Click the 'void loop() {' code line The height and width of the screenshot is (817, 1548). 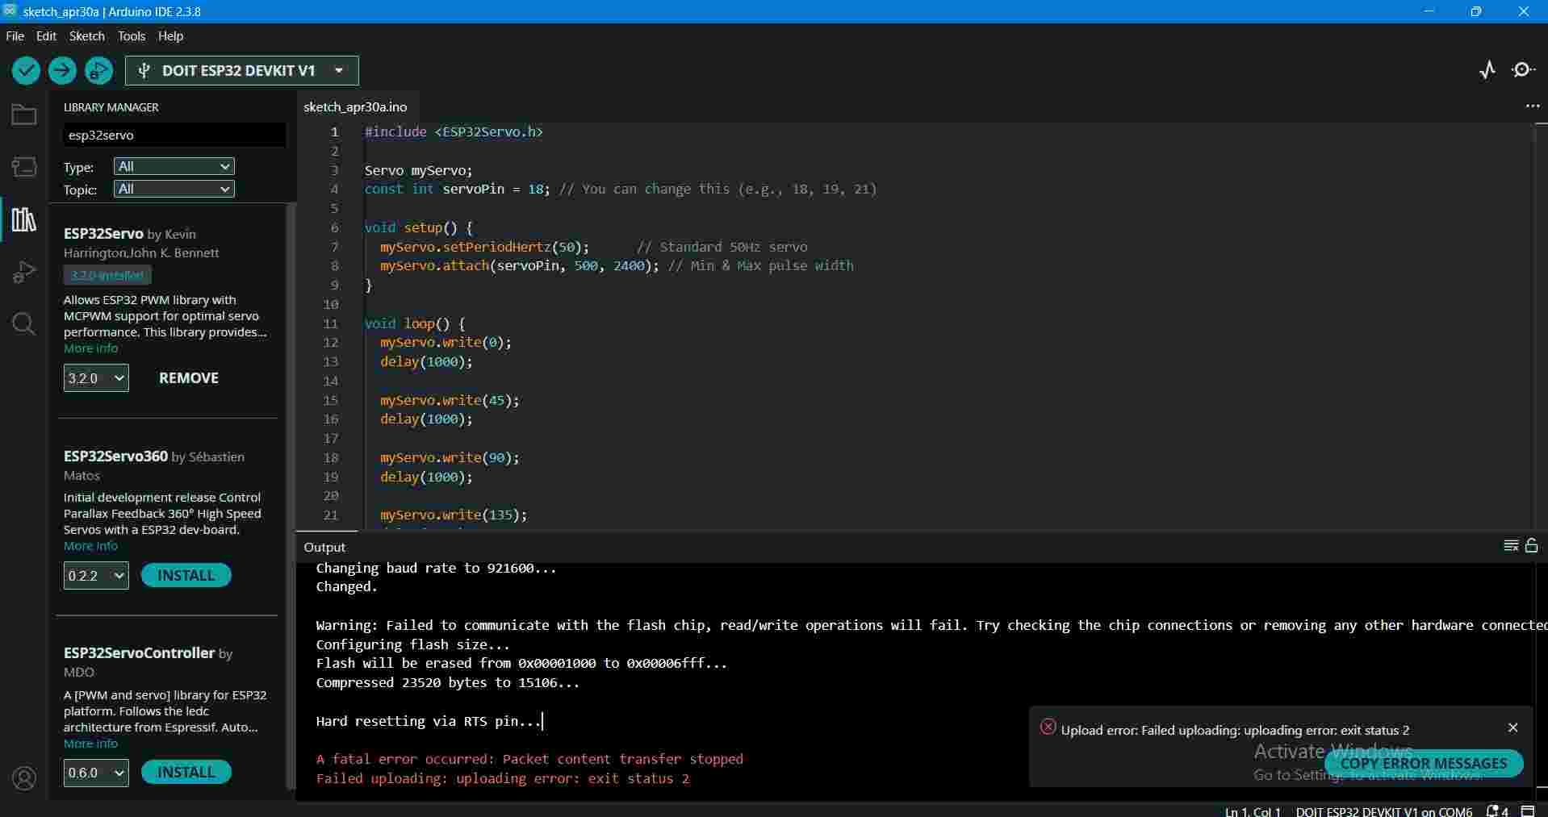(x=415, y=323)
